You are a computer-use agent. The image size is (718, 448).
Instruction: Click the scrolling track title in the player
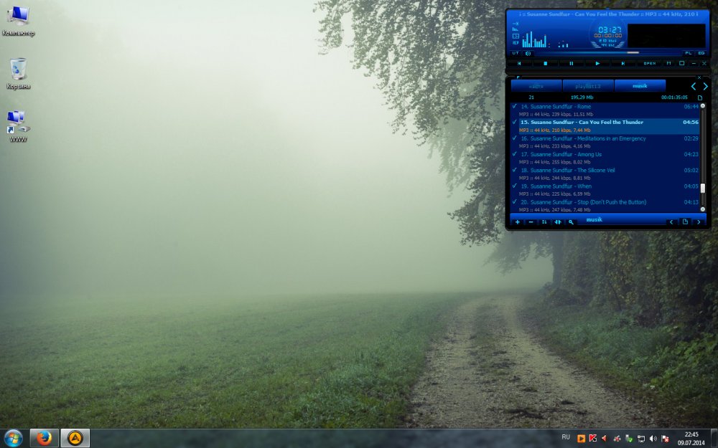609,14
